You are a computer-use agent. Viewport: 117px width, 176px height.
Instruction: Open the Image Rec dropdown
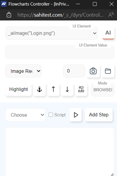24,71
